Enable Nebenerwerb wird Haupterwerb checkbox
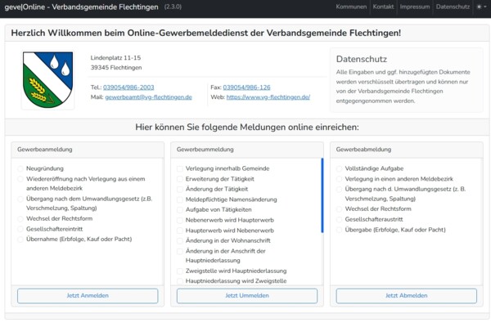This screenshot has height=327, width=491. click(x=180, y=220)
